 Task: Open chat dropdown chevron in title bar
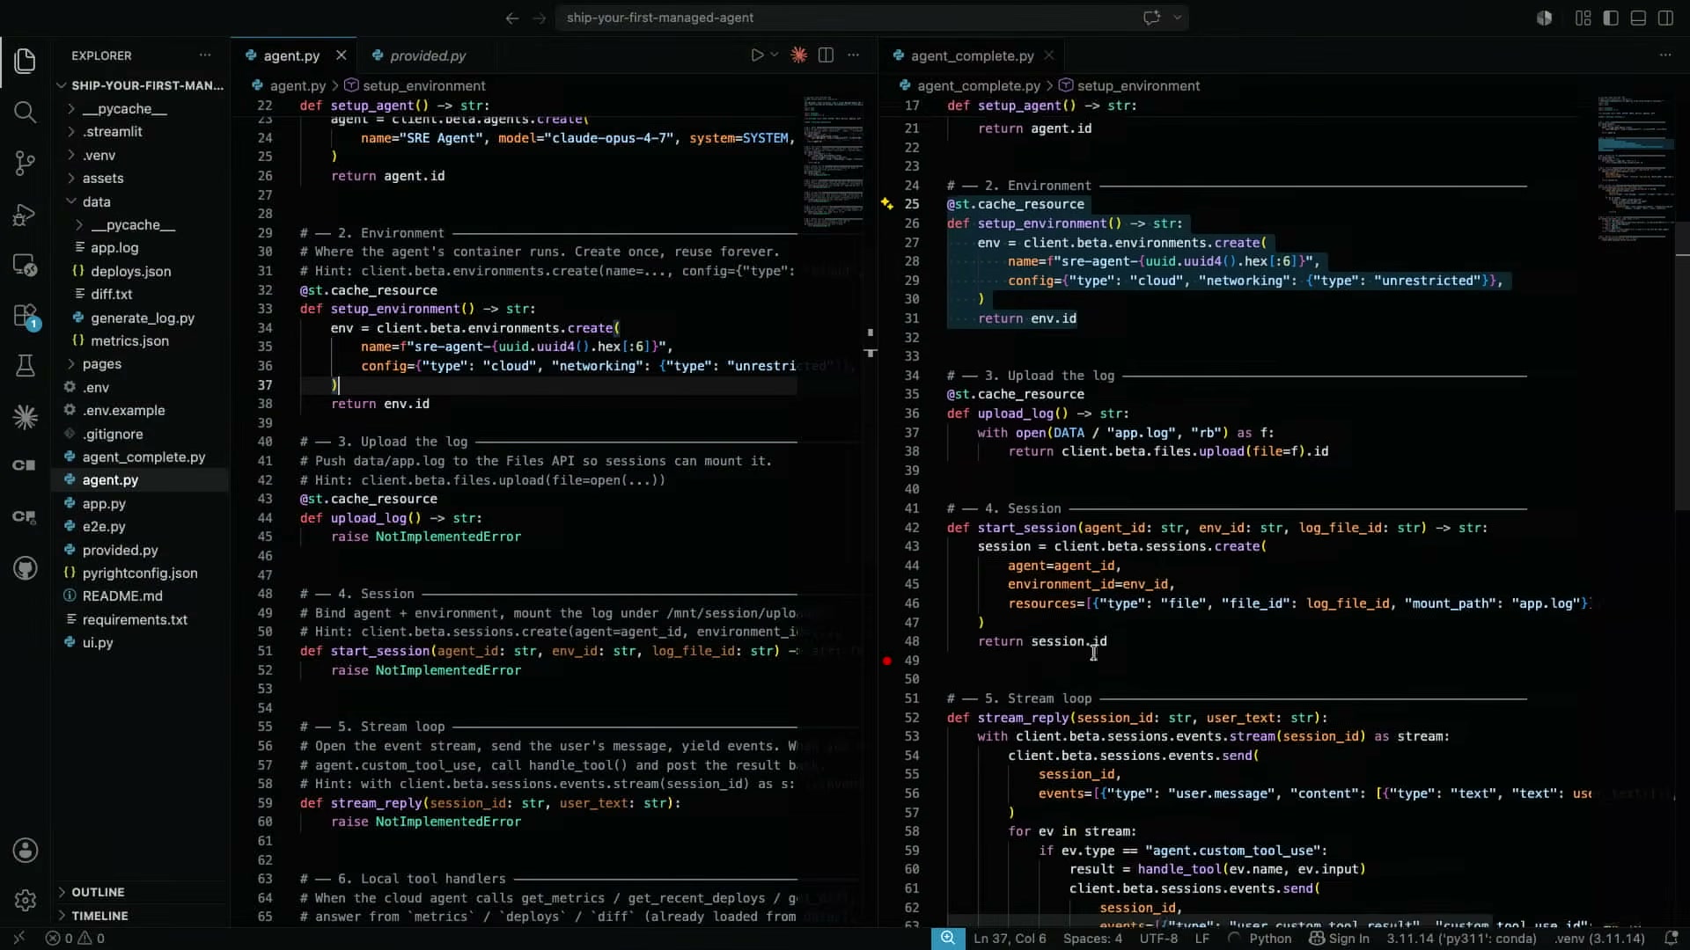pyautogui.click(x=1177, y=18)
